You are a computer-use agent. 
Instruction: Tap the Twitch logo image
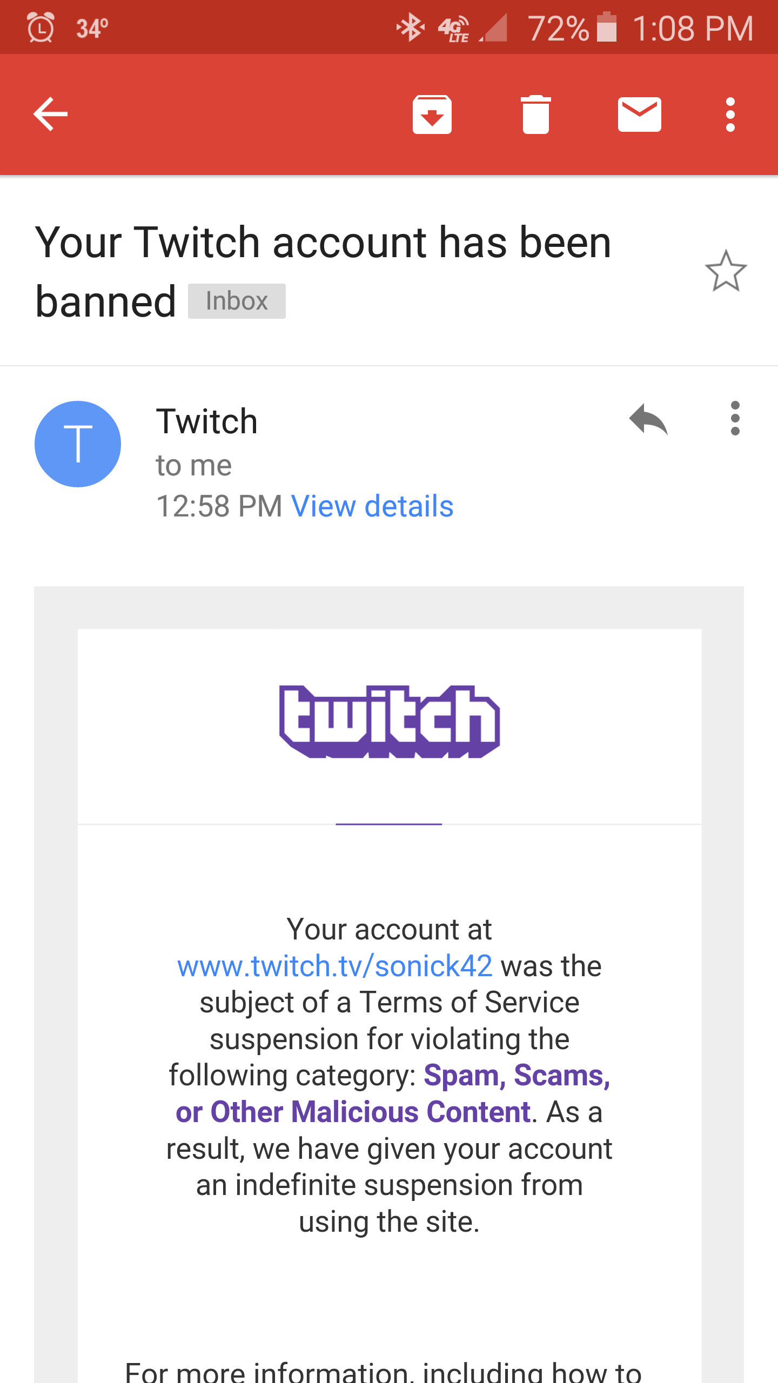[x=389, y=721]
